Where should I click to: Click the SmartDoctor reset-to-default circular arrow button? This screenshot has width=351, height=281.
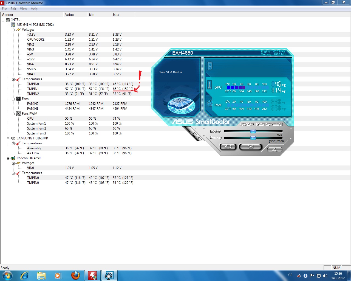tap(228, 147)
